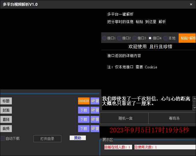Viewport: 196px width, 156px height.
Task: Select the 接口2 radio button
Action: click(119, 38)
